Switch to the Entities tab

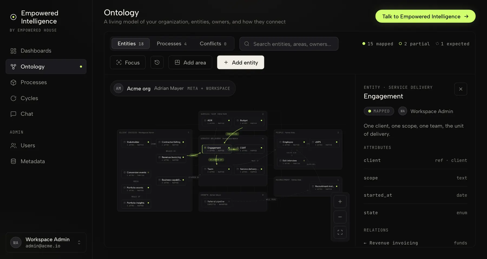pos(130,44)
